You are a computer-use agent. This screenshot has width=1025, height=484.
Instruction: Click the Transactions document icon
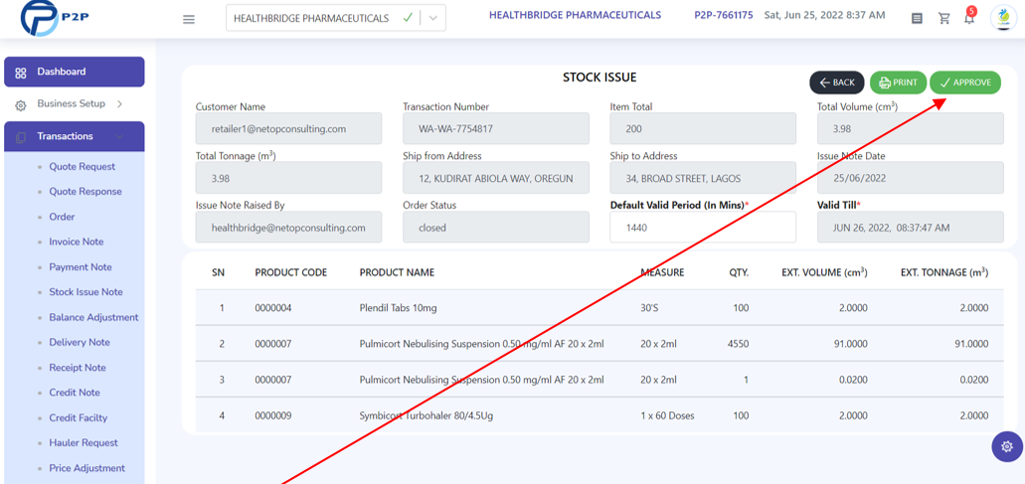pos(21,137)
